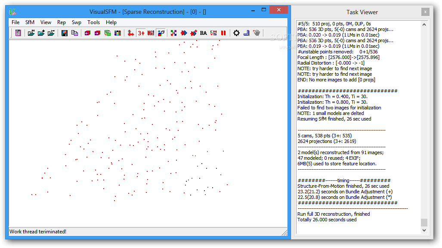This screenshot has height=248, width=442.
Task: Click the load NView match folder icon
Action: (51, 33)
